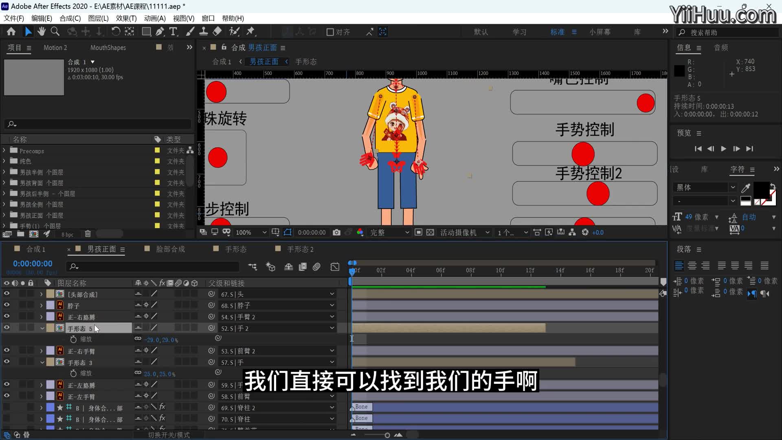Open the 活动摄像机 view dropdown
This screenshot has height=440, width=782.
(464, 232)
